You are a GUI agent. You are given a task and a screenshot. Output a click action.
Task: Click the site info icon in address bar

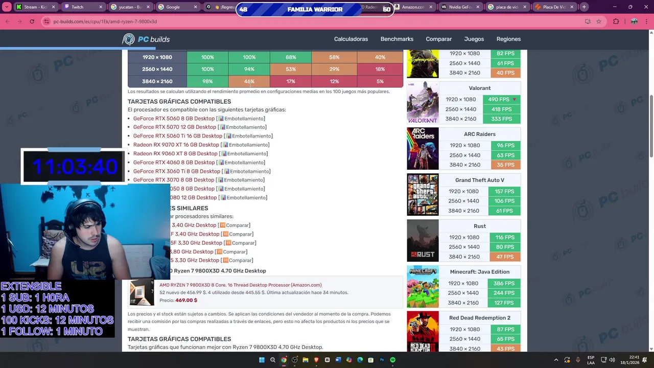tap(46, 21)
